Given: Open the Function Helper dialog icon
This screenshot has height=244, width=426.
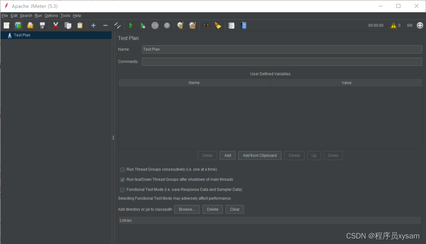Looking at the screenshot, I should [x=232, y=26].
